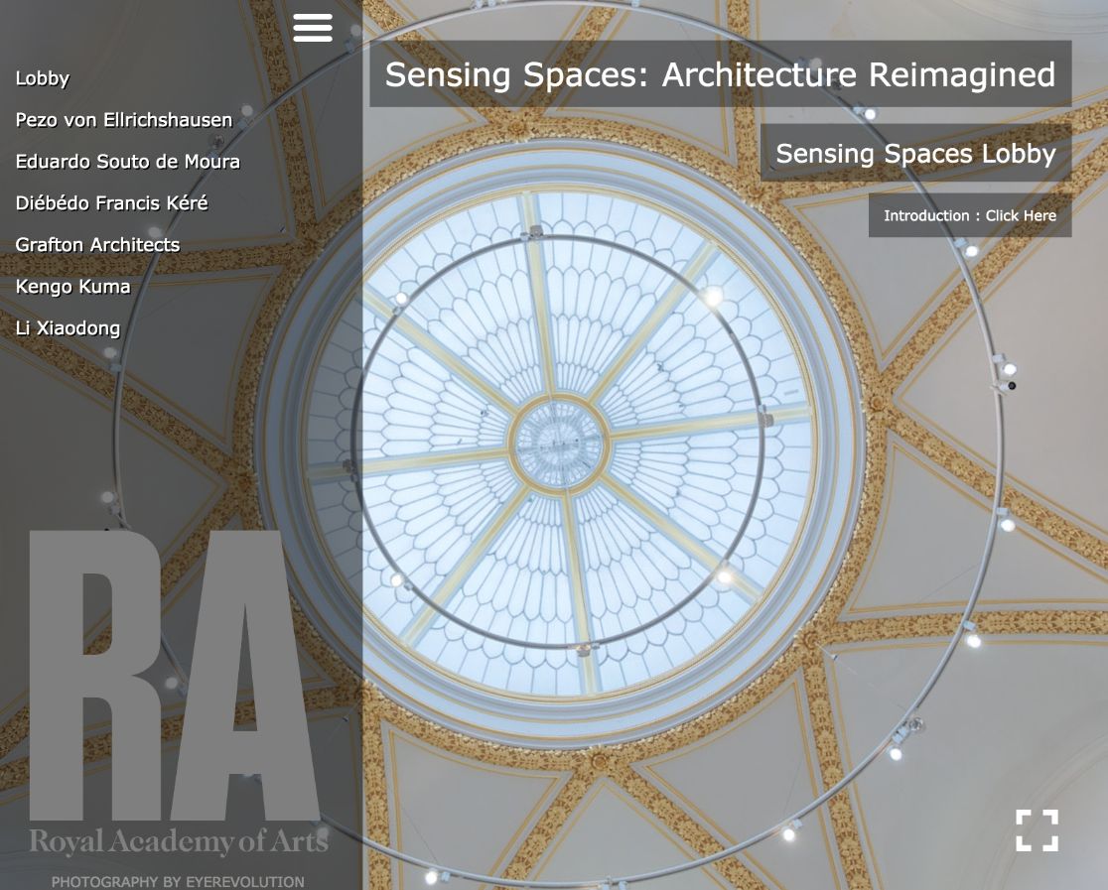Click the Sensing Spaces Lobby label

[915, 153]
